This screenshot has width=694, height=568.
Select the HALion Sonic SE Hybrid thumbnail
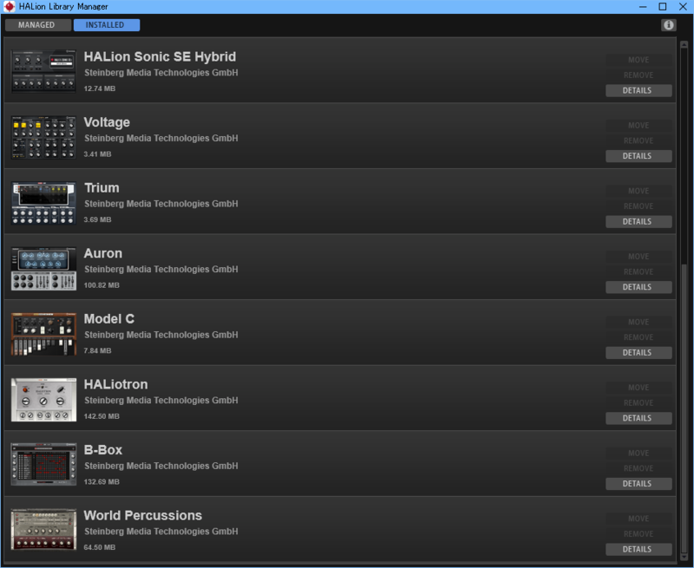[43, 71]
